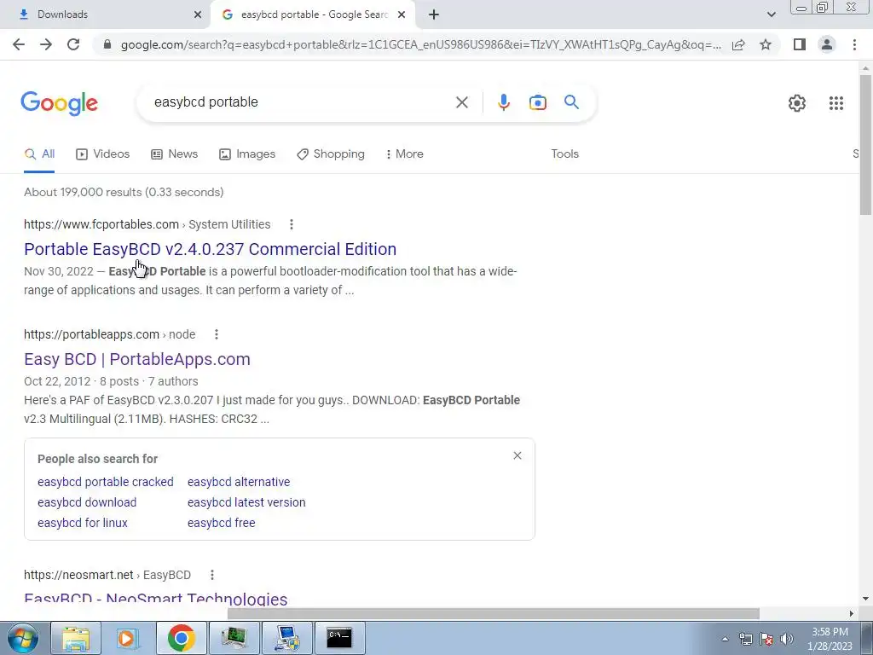Go back to the previous page

(x=19, y=44)
